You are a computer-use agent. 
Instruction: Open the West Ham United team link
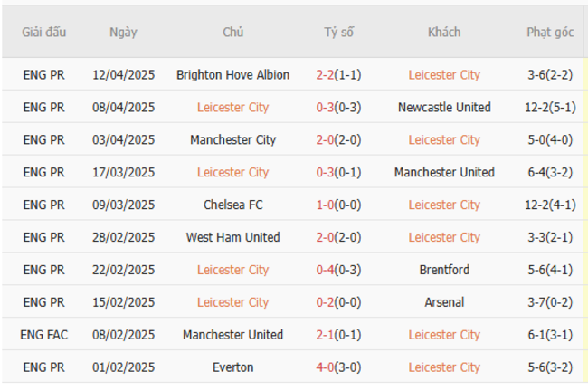coord(232,238)
